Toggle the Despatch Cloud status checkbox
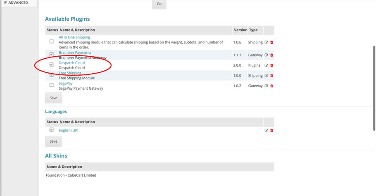This screenshot has height=196, width=376. tap(52, 65)
